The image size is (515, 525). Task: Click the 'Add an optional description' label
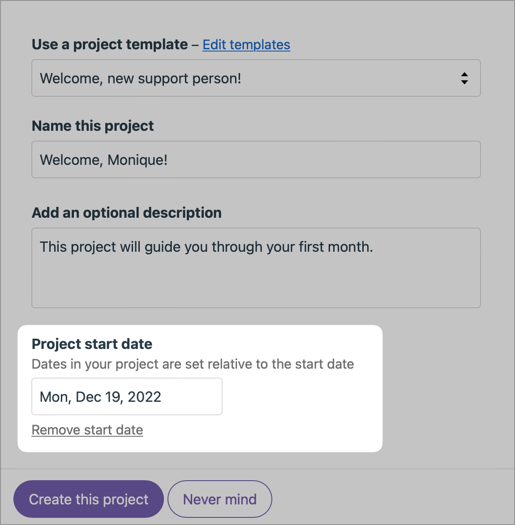[127, 213]
